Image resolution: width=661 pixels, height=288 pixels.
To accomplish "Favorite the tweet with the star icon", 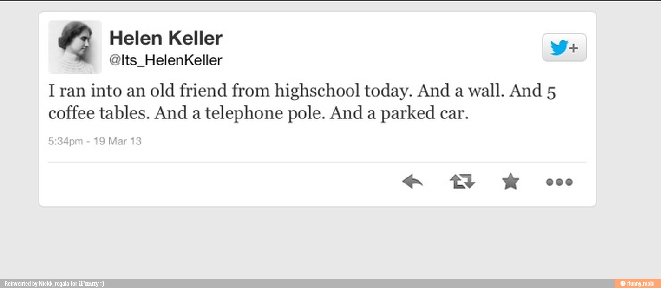I will (510, 181).
